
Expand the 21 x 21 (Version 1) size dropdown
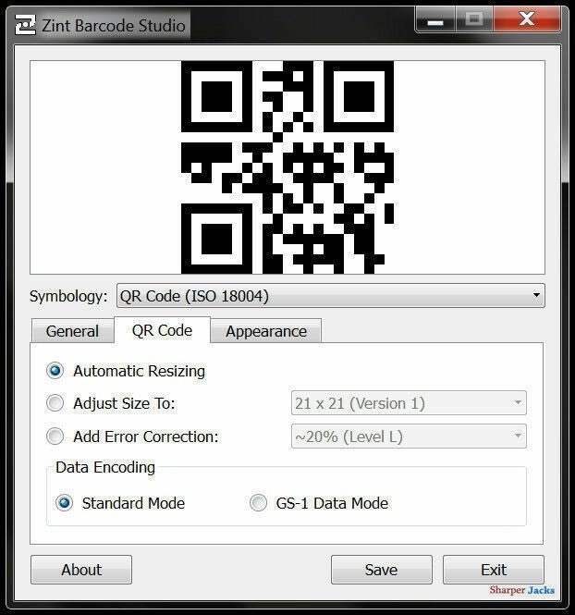coord(408,403)
